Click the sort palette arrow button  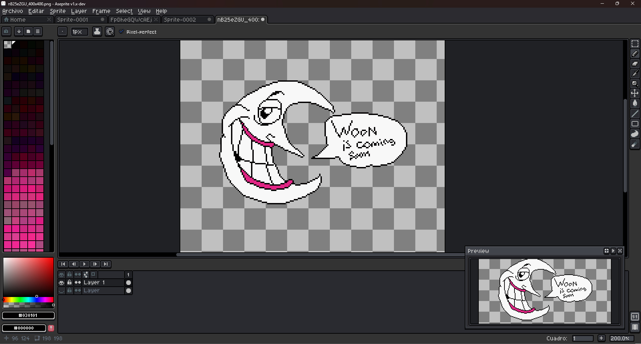[19, 31]
